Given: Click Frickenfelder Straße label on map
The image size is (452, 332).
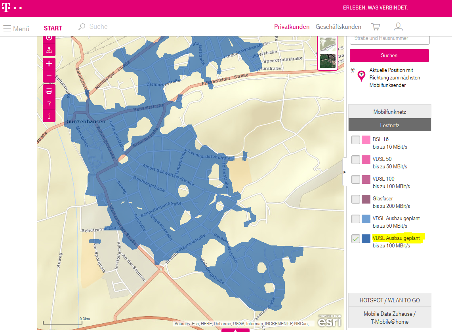Looking at the screenshot, I should pyautogui.click(x=225, y=79).
